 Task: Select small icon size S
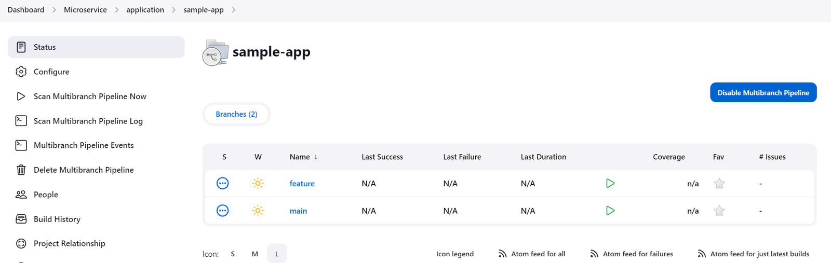pos(233,254)
